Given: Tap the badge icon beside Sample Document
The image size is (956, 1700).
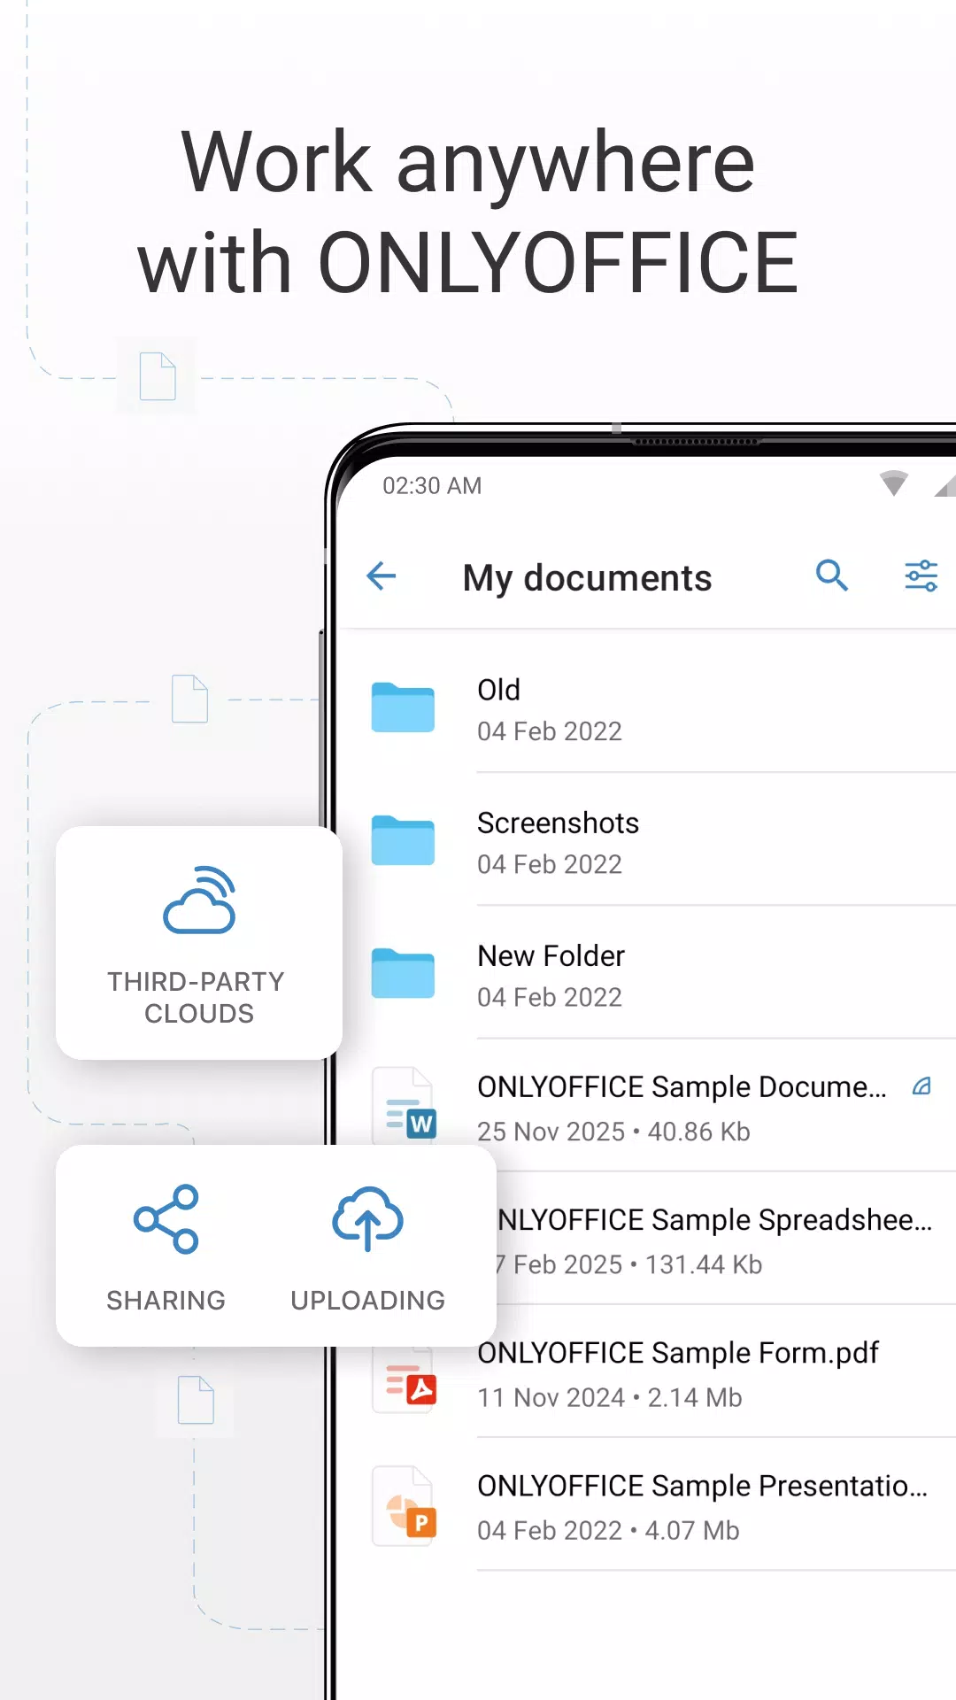Looking at the screenshot, I should point(921,1086).
